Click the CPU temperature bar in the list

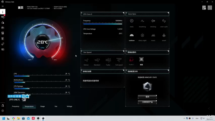tap(42, 76)
